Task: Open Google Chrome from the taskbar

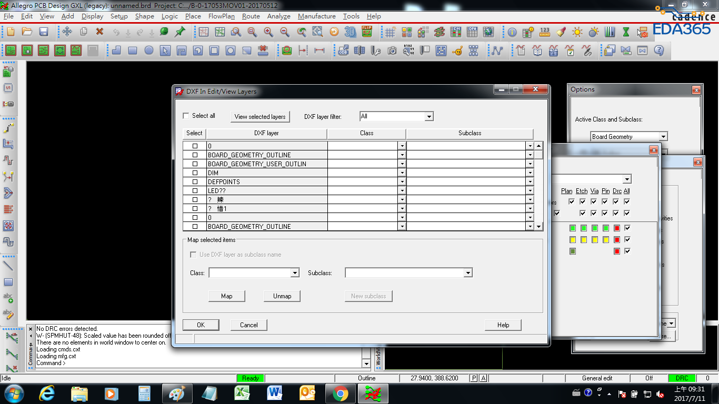Action: (x=340, y=393)
